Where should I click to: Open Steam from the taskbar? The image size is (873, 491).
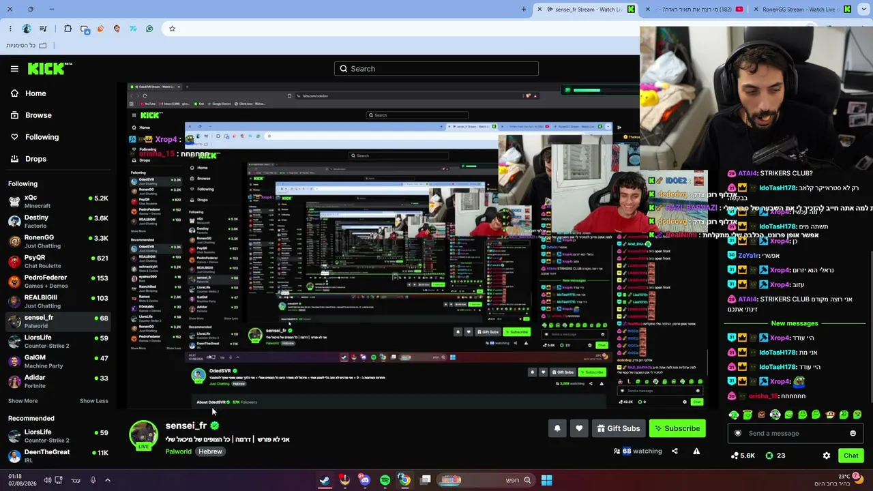pos(325,480)
